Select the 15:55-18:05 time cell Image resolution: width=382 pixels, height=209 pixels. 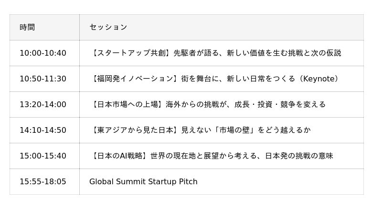[x=44, y=181]
